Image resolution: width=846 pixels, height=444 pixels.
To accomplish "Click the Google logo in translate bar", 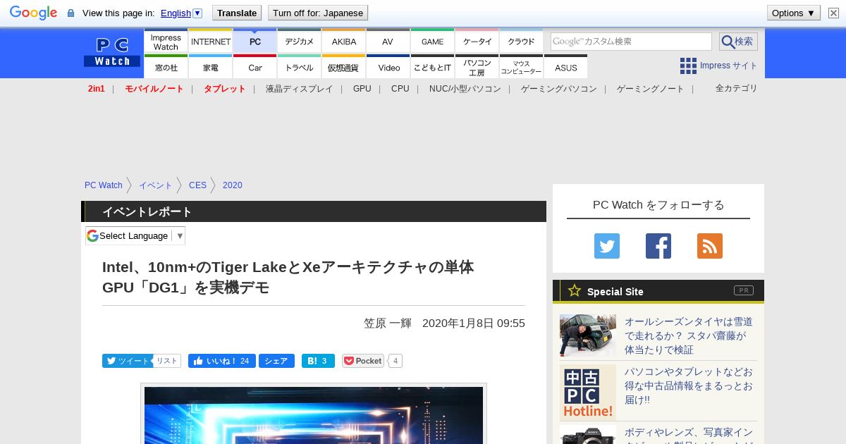I will (x=33, y=13).
